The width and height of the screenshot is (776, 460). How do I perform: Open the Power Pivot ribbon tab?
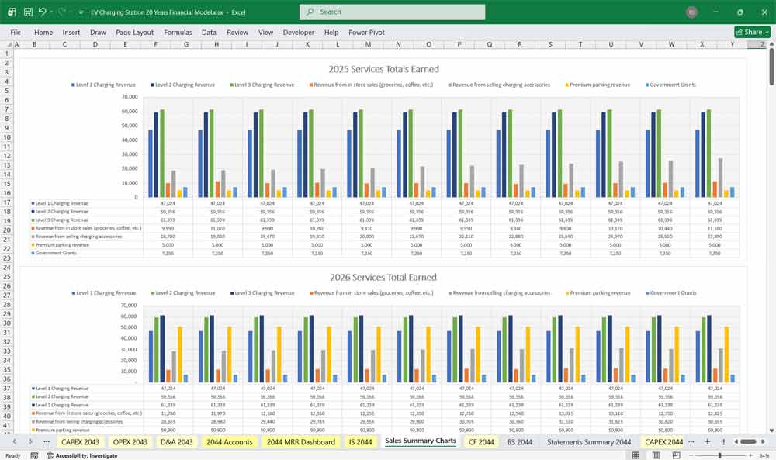(366, 32)
